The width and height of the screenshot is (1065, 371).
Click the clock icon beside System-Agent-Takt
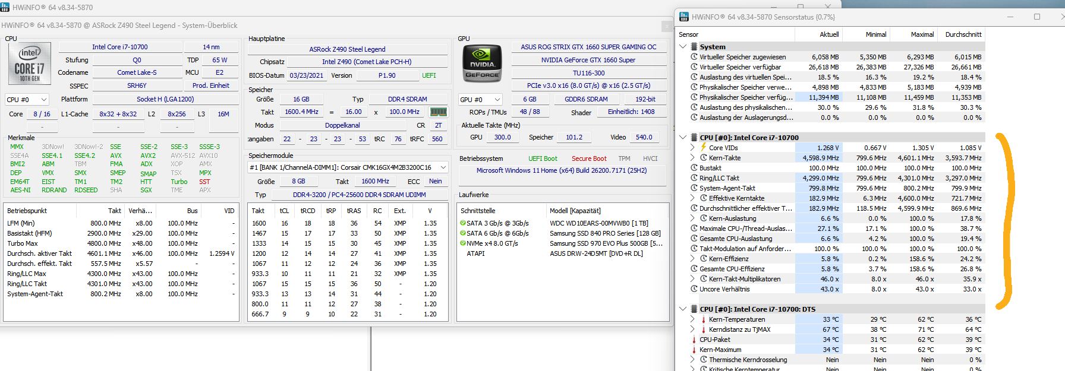pyautogui.click(x=694, y=188)
